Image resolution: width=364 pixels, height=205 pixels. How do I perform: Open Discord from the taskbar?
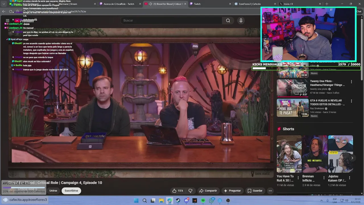[187, 200]
